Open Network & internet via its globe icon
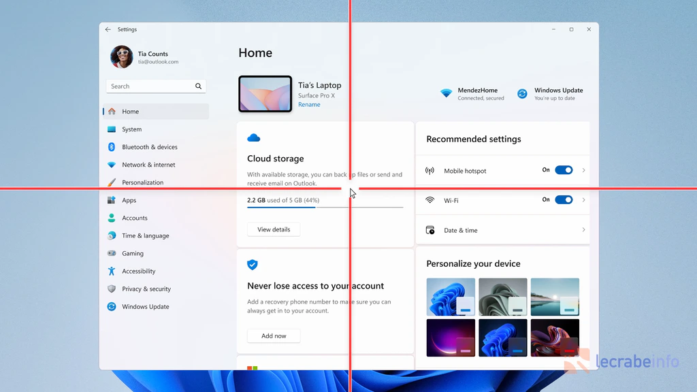This screenshot has height=392, width=697. click(x=112, y=165)
